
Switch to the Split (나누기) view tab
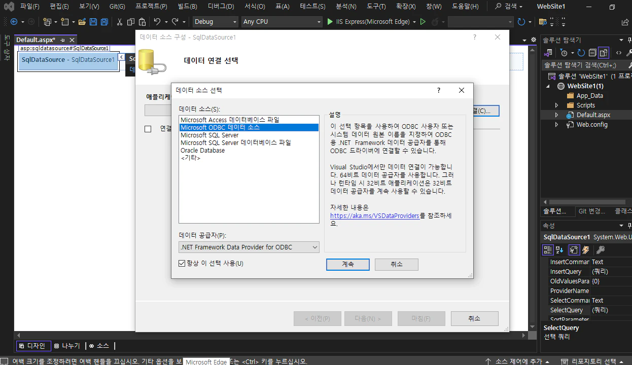coord(67,346)
